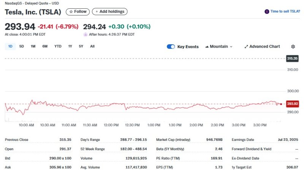Open chart settings with the gear icon
Screen dimensions: 304x173
pyautogui.click(x=293, y=47)
